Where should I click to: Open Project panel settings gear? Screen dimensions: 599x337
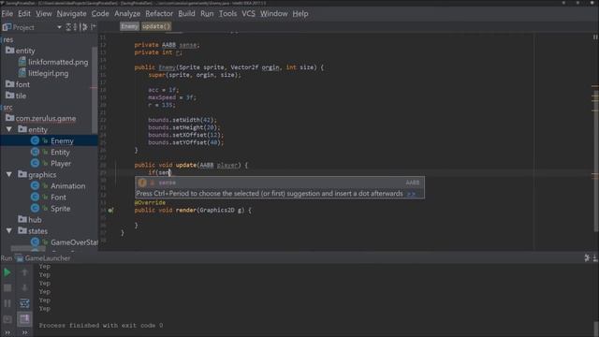(84, 27)
